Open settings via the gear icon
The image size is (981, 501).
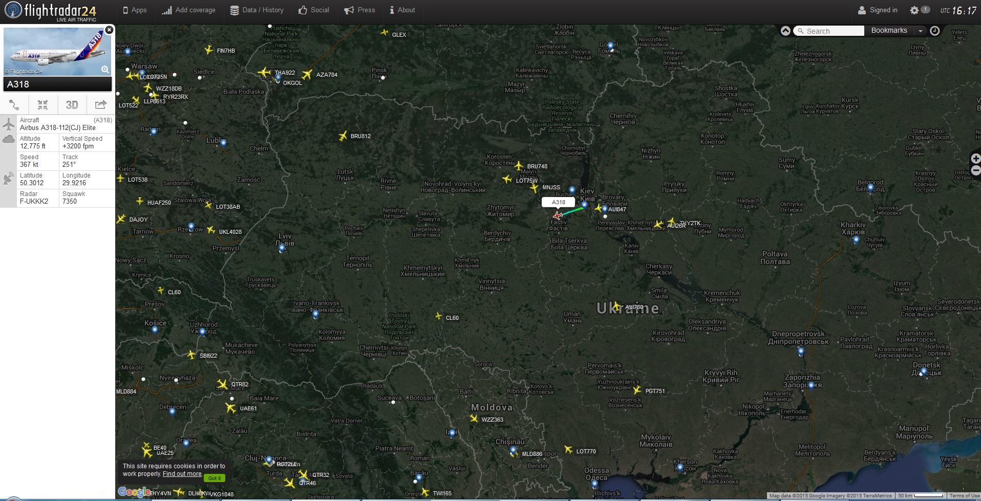[x=914, y=10]
